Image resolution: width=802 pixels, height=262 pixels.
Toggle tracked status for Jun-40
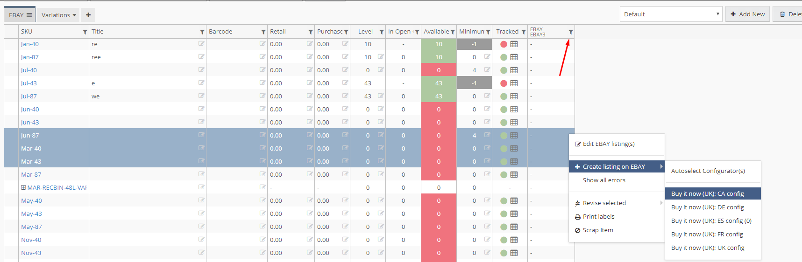pyautogui.click(x=504, y=110)
